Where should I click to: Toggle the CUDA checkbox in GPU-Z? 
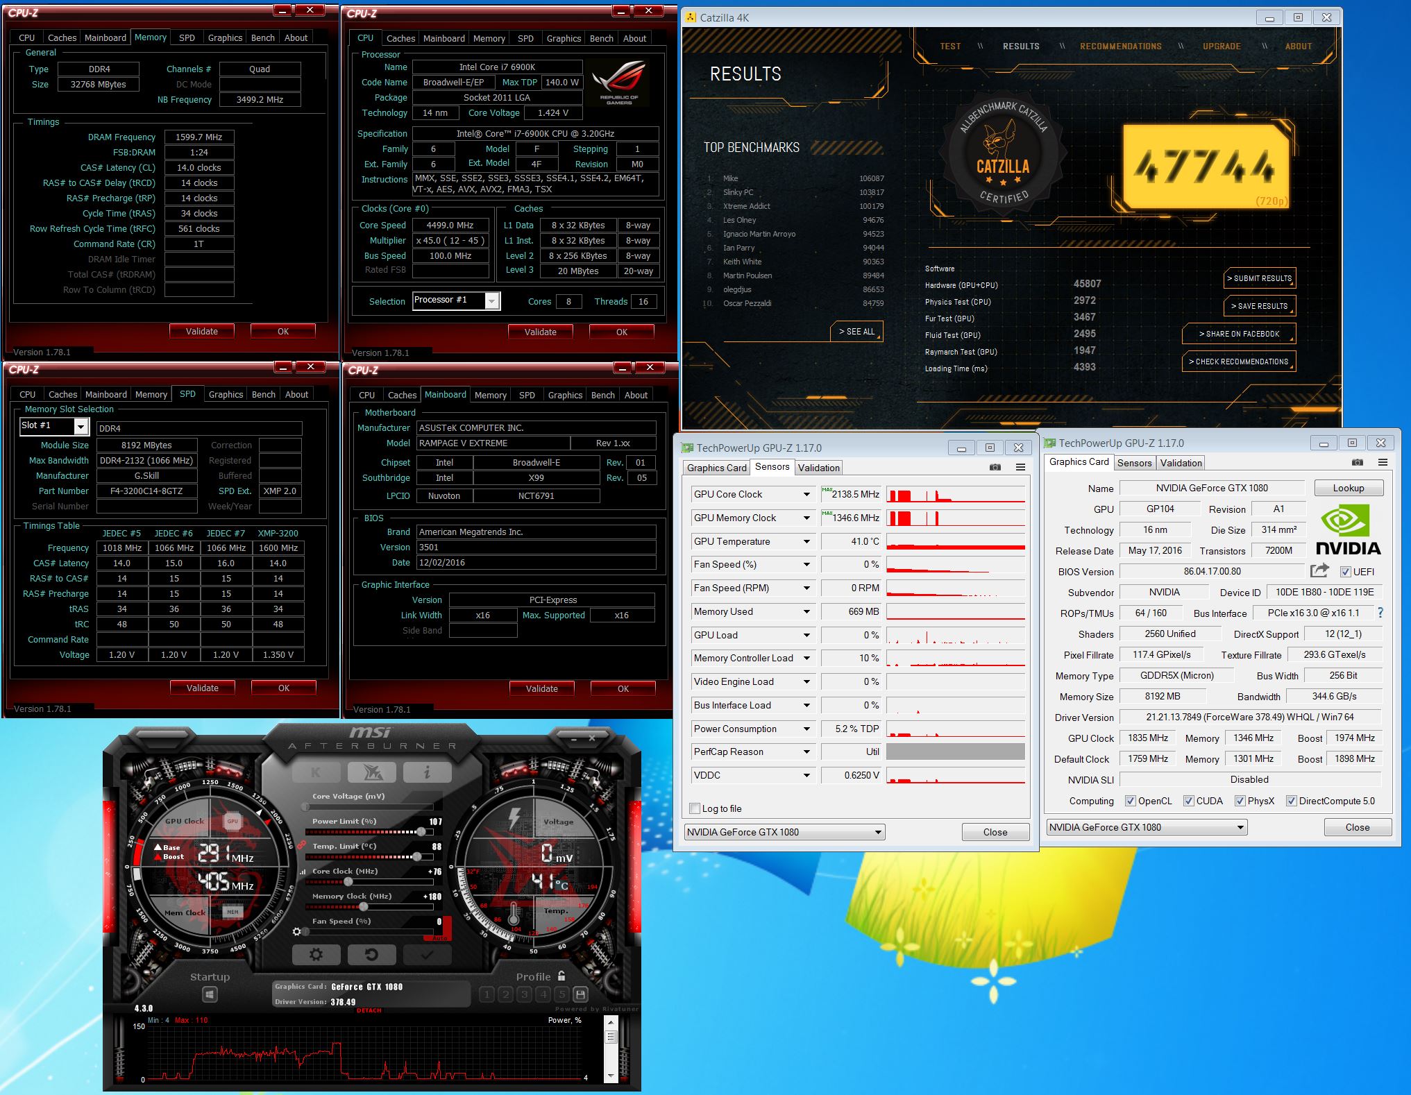pyautogui.click(x=1188, y=801)
